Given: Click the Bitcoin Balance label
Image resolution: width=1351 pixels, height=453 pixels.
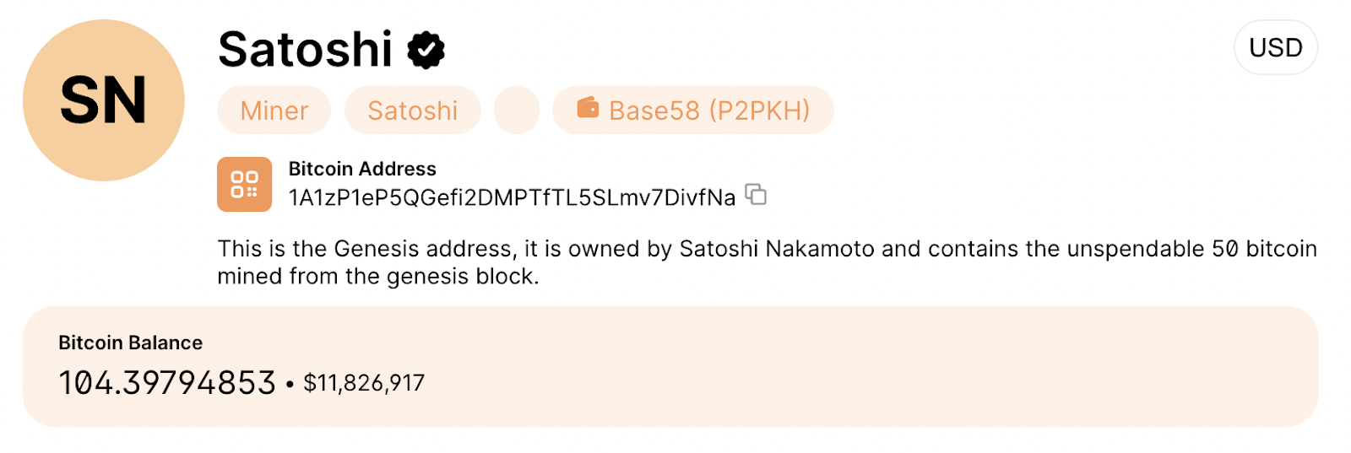Looking at the screenshot, I should coord(131,342).
